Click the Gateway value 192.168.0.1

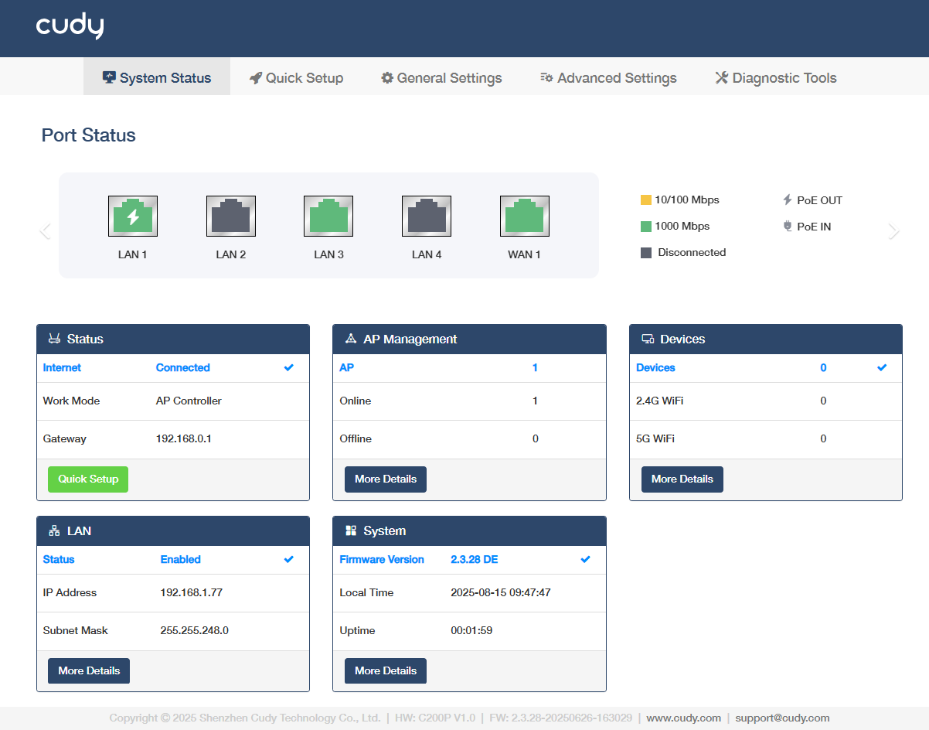184,438
